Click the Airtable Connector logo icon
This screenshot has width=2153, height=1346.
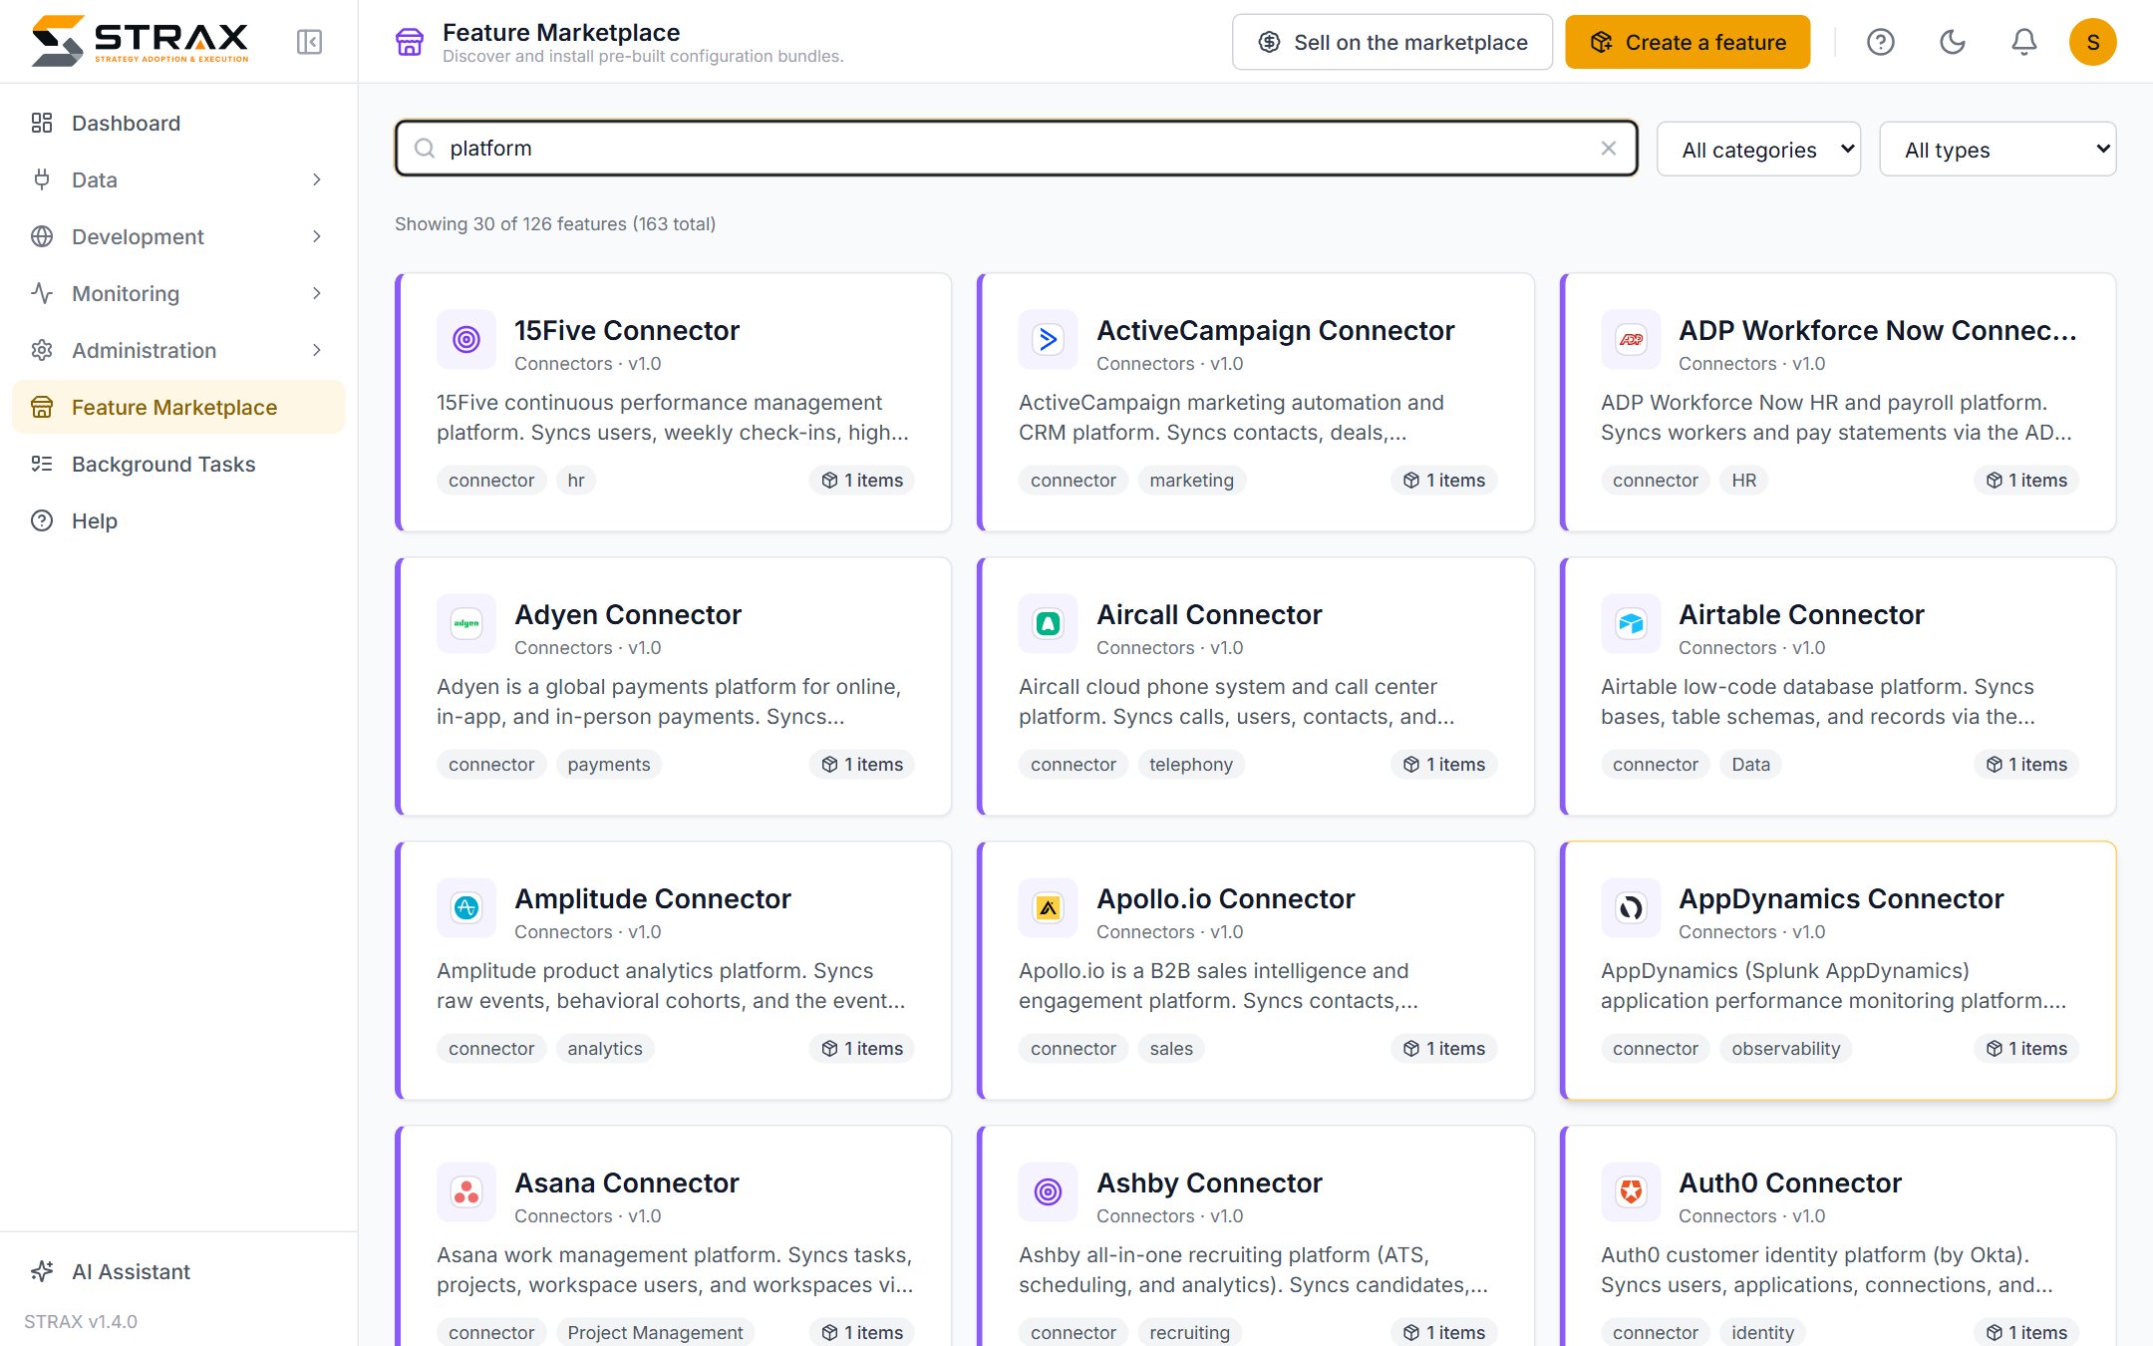pyautogui.click(x=1631, y=624)
